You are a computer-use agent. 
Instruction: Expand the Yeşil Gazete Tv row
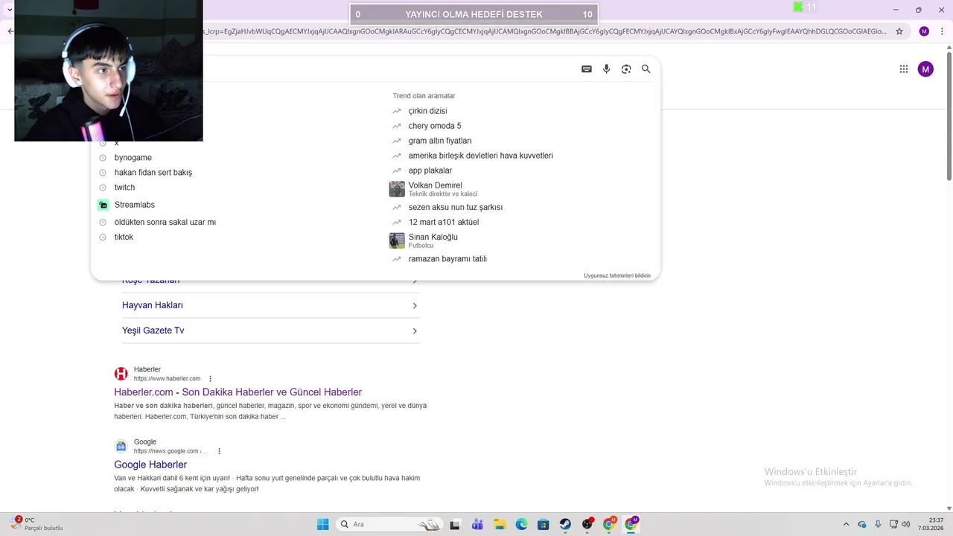tap(270, 331)
